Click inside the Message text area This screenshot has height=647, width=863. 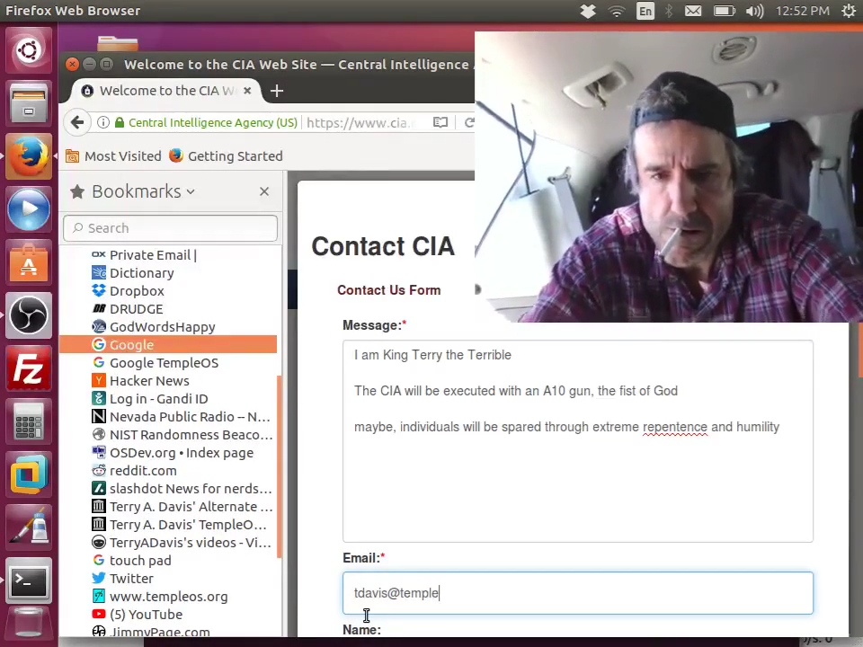coord(577,440)
